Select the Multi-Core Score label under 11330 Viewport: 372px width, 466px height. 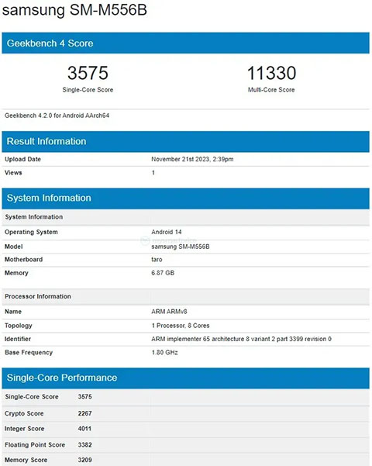(x=271, y=90)
